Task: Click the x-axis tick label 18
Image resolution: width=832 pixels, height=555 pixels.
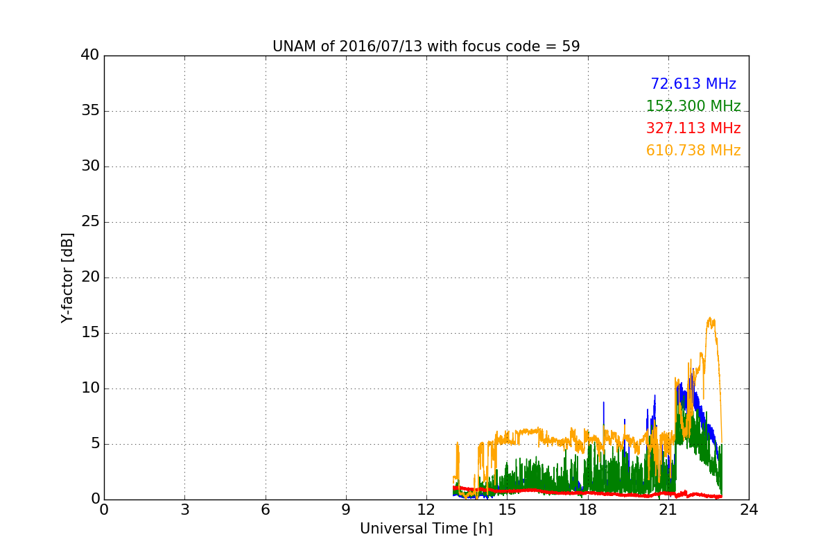Action: click(587, 510)
